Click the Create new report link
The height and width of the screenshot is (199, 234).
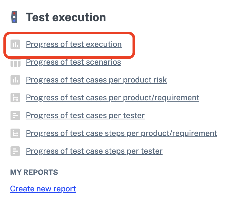[x=43, y=189]
